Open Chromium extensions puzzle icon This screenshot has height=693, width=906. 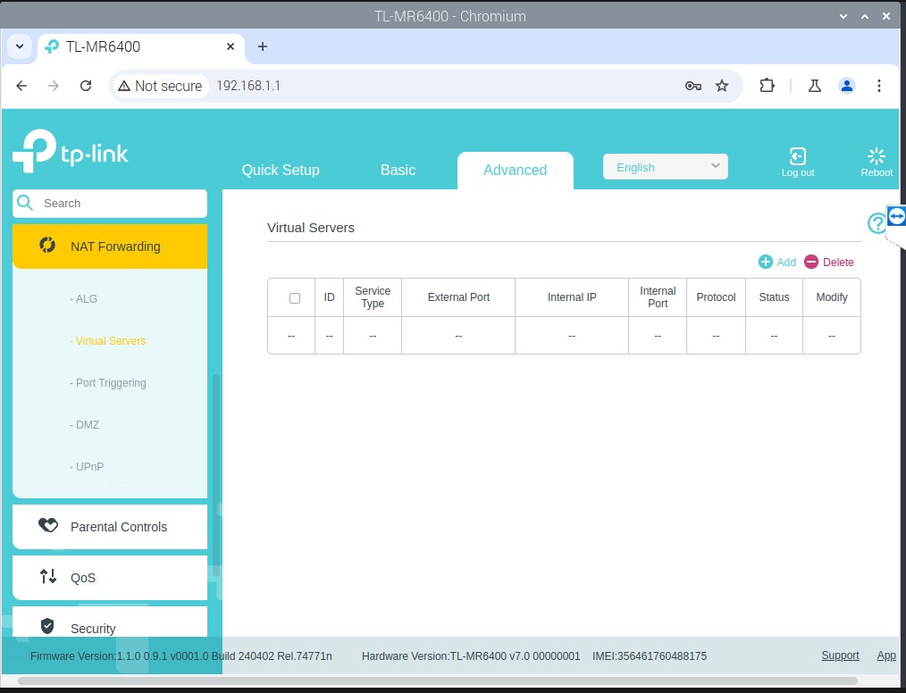pyautogui.click(x=767, y=86)
